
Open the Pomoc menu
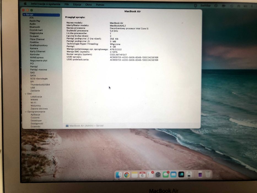pyautogui.click(x=100, y=5)
